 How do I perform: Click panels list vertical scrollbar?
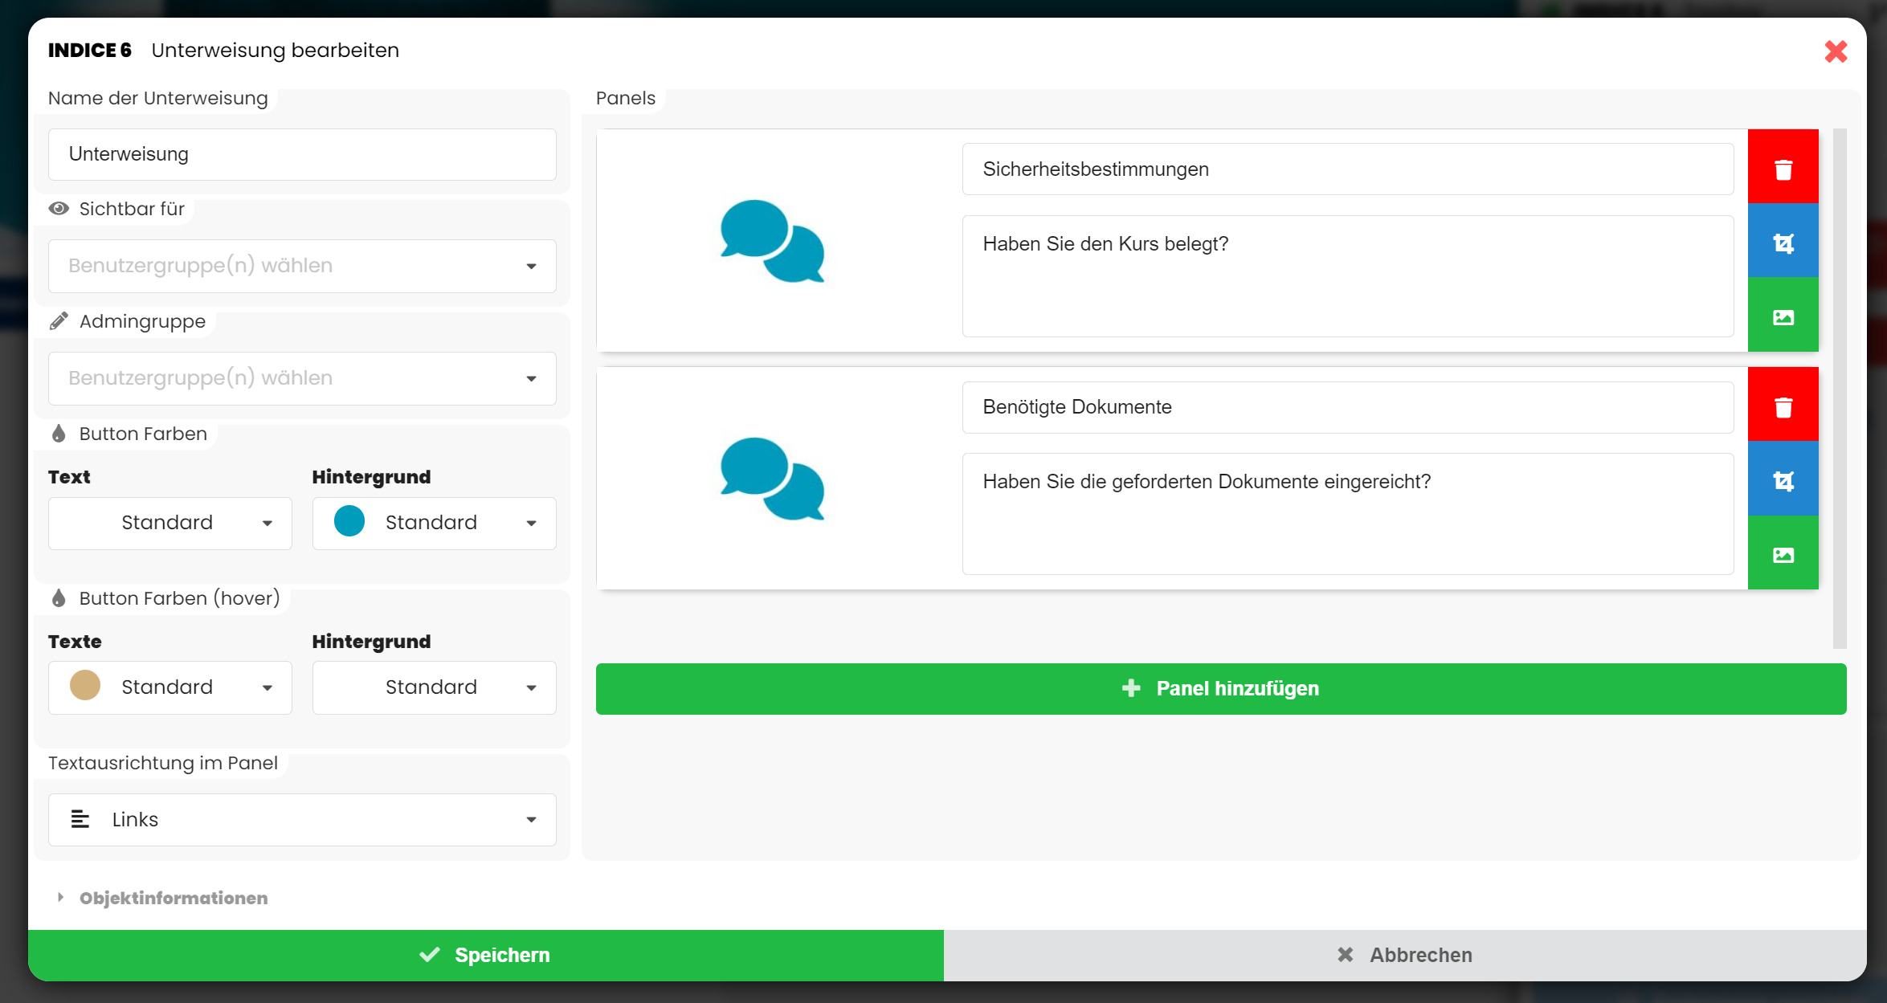1840,387
